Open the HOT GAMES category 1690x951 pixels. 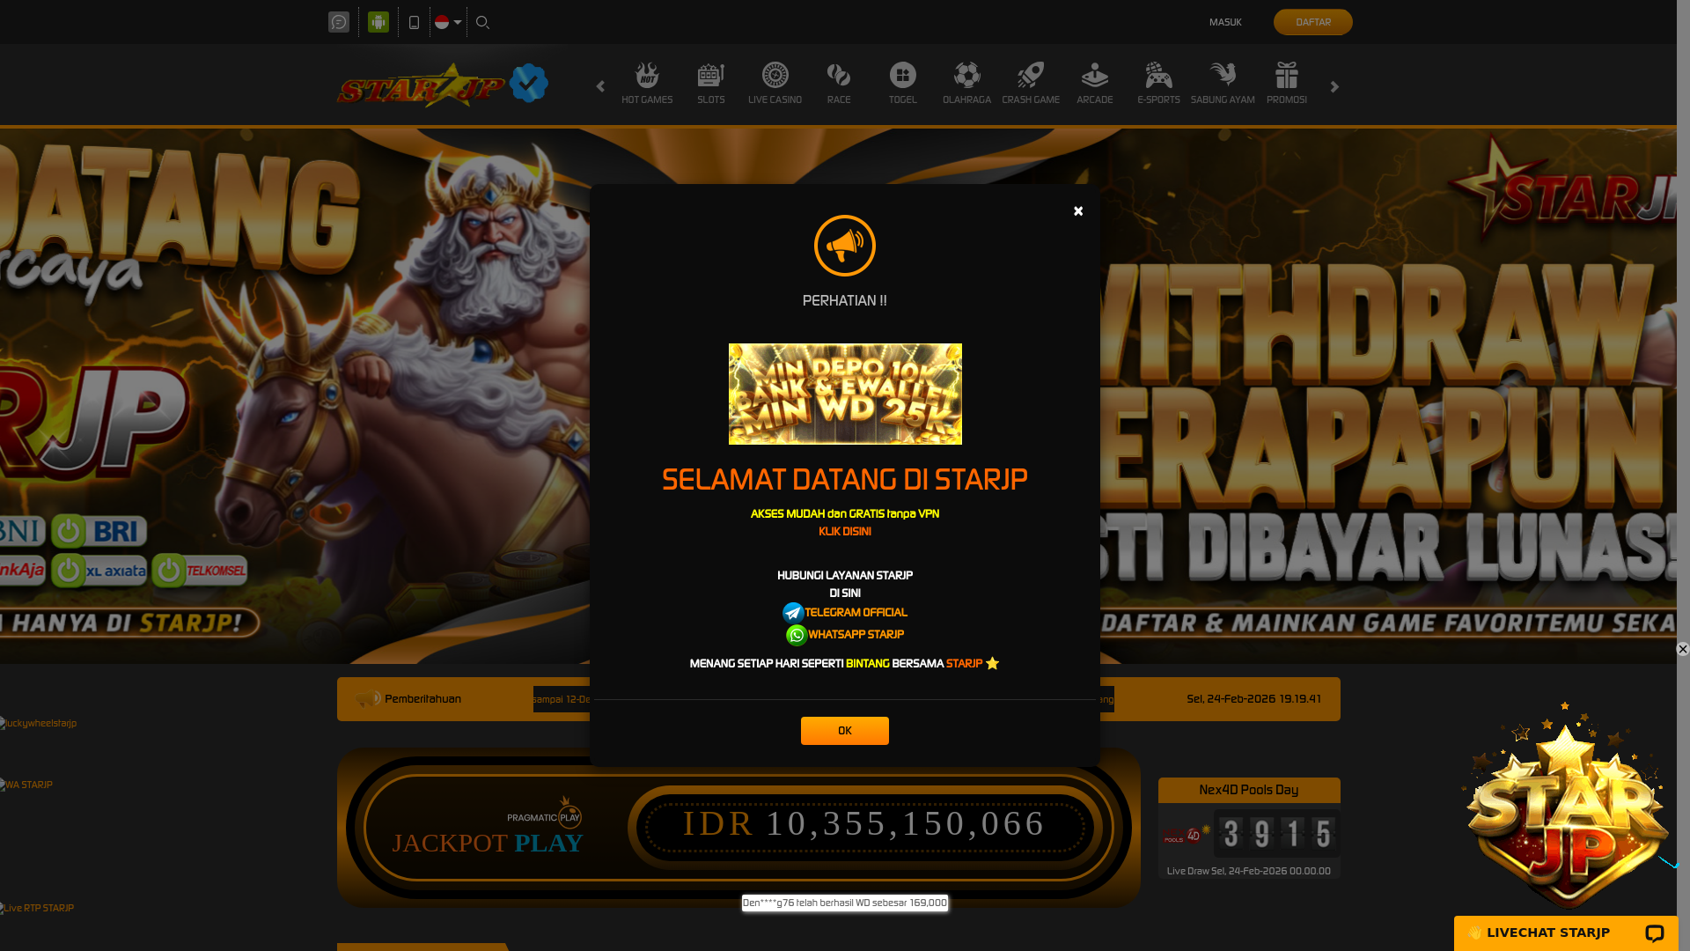coord(647,84)
